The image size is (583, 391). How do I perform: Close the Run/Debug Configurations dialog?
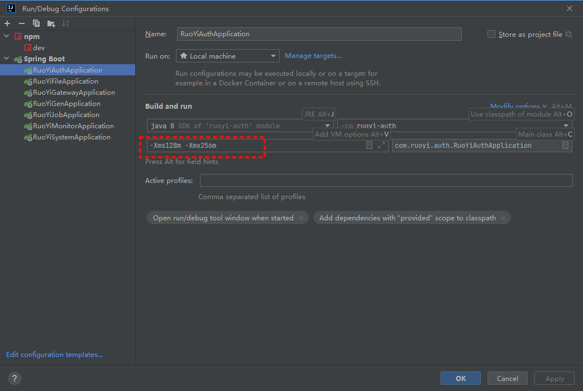coord(569,8)
